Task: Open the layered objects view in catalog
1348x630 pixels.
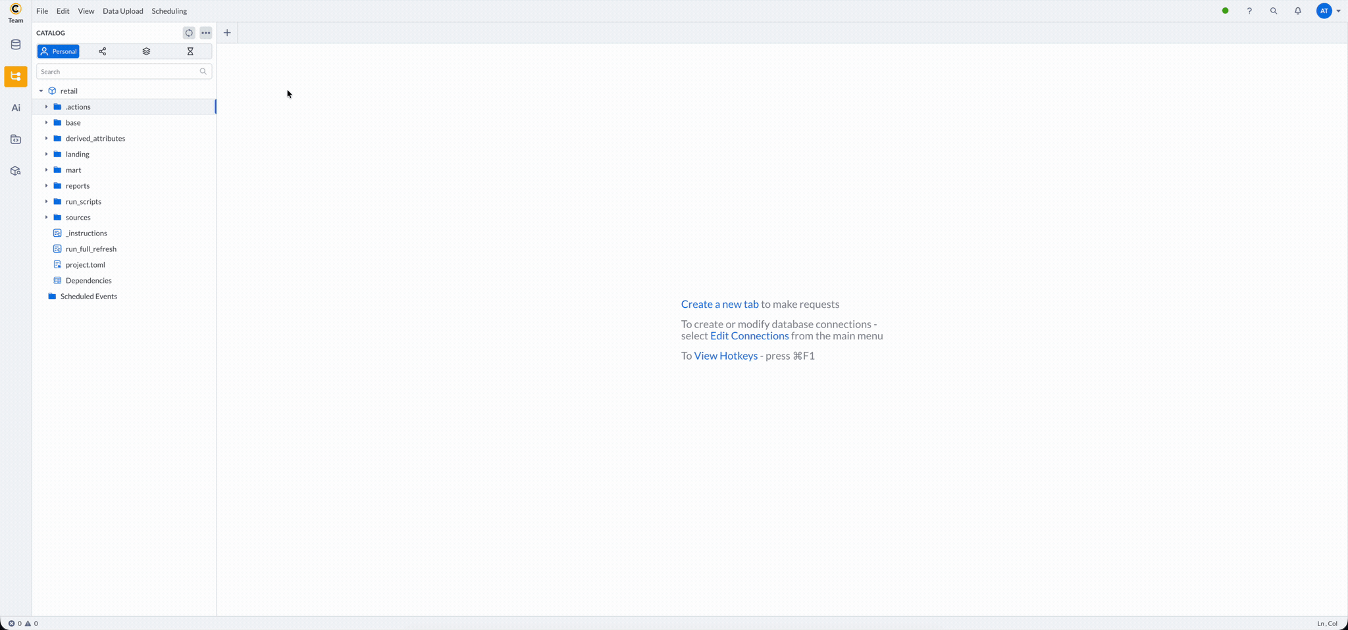Action: [x=146, y=51]
